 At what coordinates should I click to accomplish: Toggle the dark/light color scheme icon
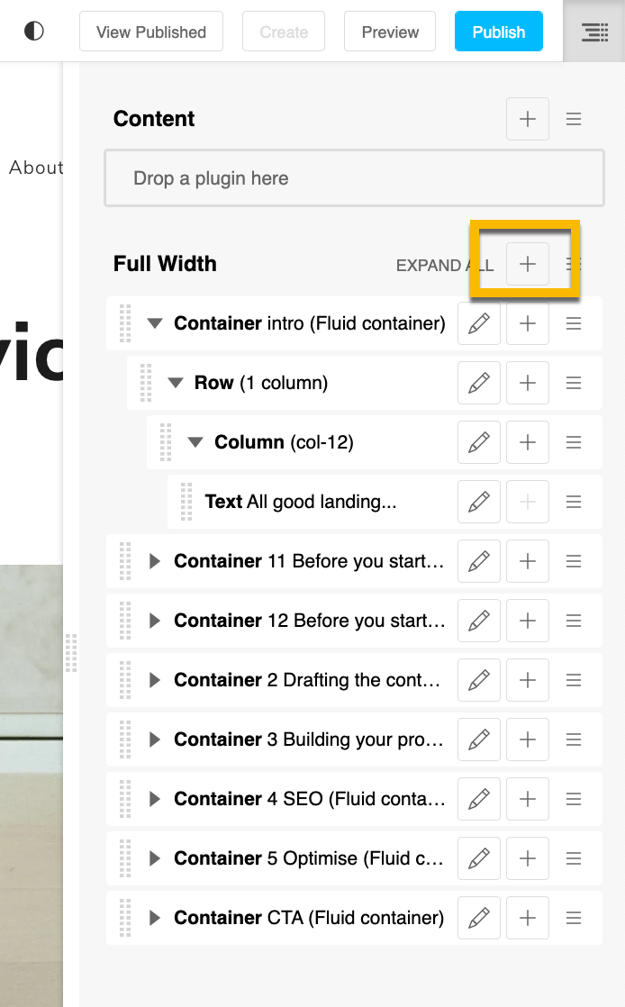[x=34, y=31]
